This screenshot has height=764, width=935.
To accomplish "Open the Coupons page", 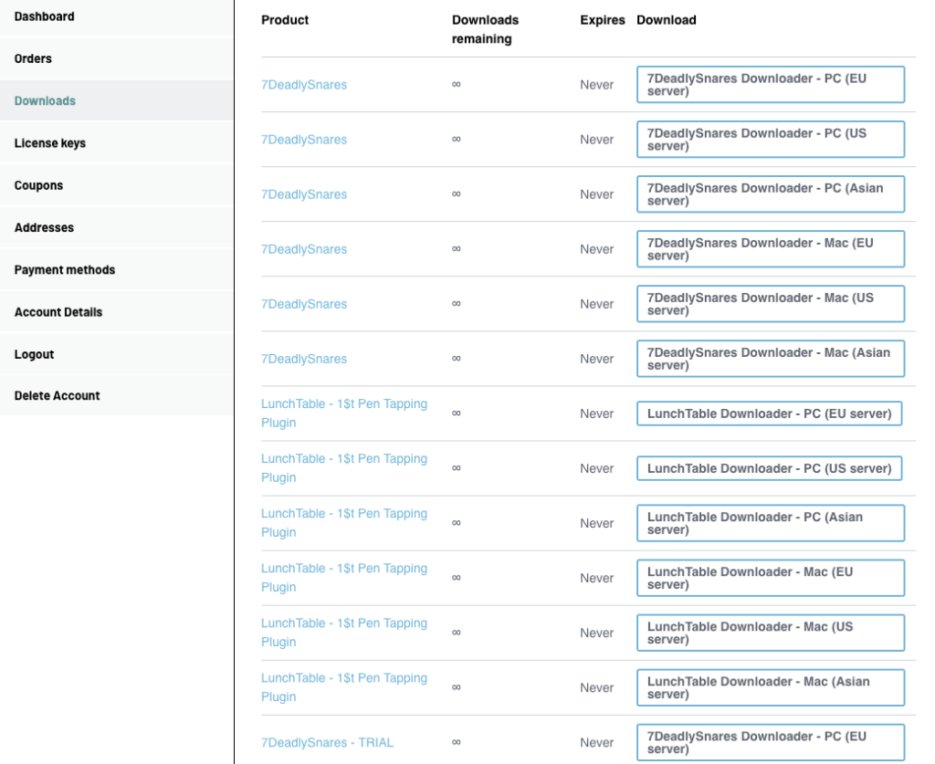I will [x=39, y=185].
